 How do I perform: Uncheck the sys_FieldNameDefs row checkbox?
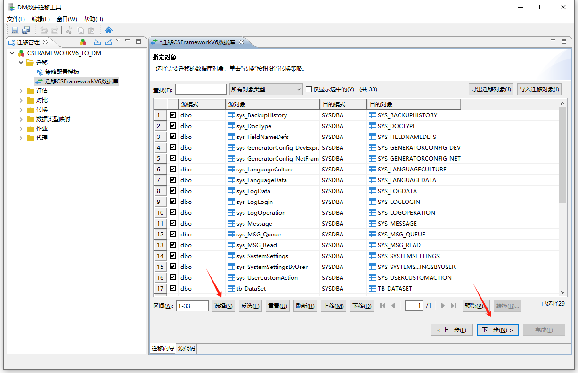[172, 136]
